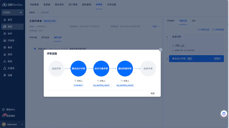
Task: Open 首页 in the sidebar
Action: tap(12, 20)
